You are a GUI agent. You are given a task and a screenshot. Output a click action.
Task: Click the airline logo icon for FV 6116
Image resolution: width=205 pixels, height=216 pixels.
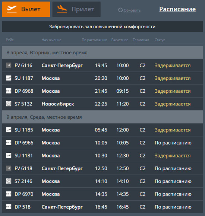click(x=9, y=65)
